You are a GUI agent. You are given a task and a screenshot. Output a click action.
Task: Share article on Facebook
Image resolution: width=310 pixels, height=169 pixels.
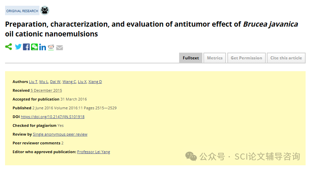point(26,47)
